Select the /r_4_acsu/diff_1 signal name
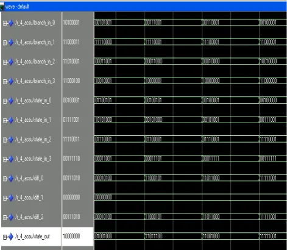 point(29,198)
